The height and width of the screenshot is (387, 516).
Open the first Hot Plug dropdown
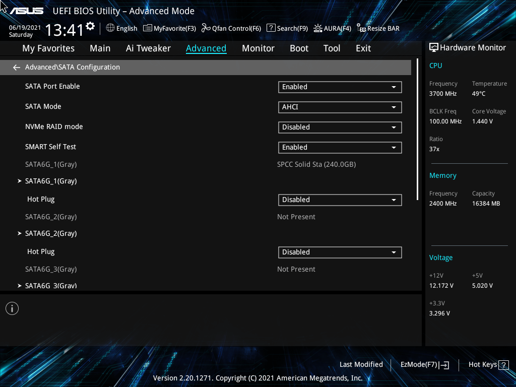[x=340, y=200]
